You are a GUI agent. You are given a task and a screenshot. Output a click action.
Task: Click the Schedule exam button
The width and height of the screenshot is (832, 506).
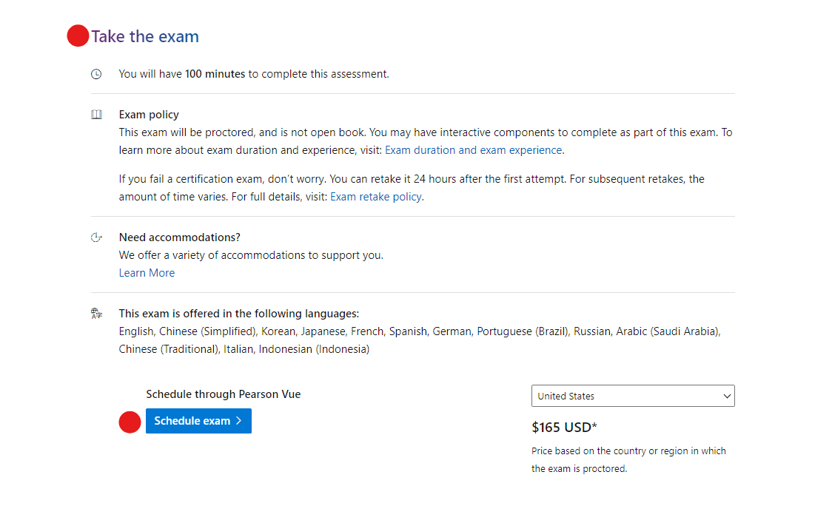tap(198, 421)
